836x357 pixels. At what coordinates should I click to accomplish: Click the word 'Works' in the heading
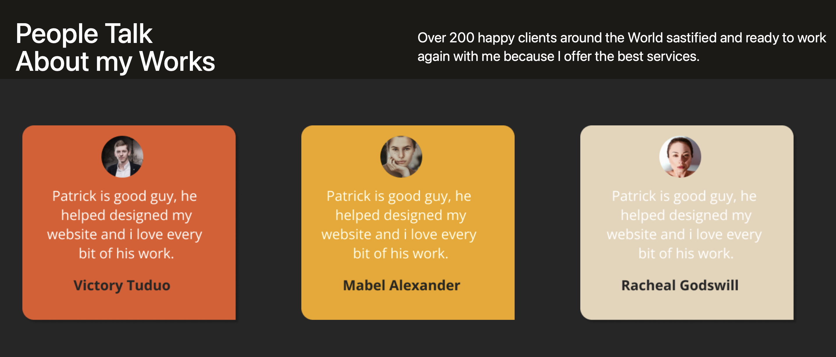pyautogui.click(x=177, y=61)
